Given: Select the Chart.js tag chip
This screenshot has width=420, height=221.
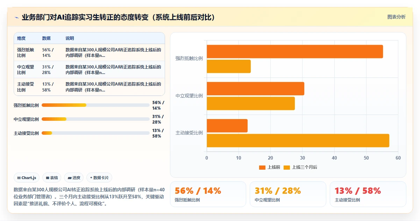Looking at the screenshot, I should click(27, 178).
